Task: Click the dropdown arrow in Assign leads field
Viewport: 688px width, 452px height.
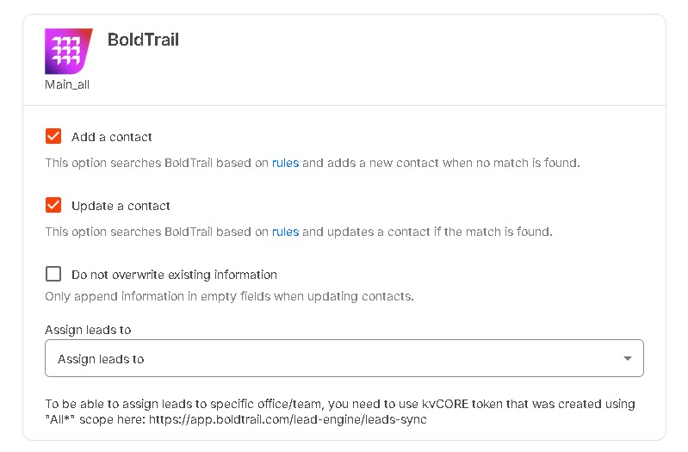Action: [628, 358]
